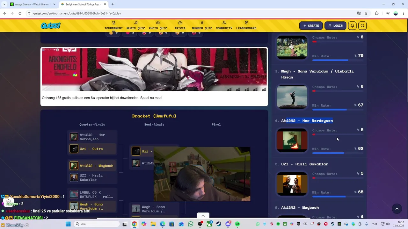Click Win Rate bar of Wegh ranking

(x=338, y=110)
